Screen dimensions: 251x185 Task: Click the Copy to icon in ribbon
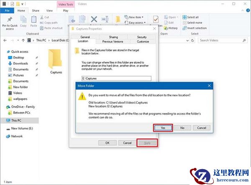pyautogui.click(x=82, y=19)
